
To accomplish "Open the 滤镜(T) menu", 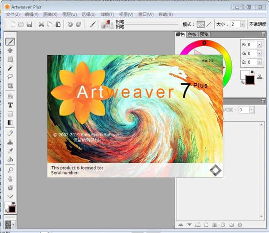I will click(x=107, y=14).
